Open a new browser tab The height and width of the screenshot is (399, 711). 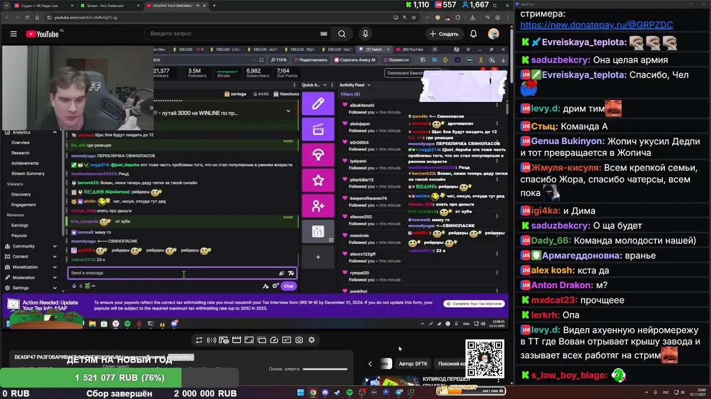tap(214, 6)
